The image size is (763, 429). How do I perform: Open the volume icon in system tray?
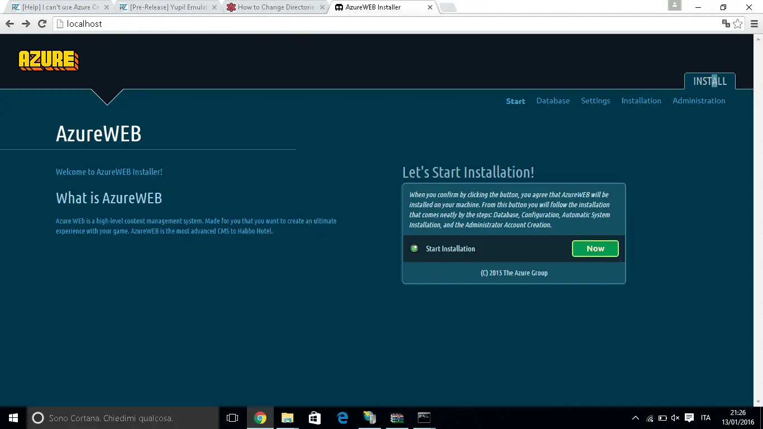point(675,418)
